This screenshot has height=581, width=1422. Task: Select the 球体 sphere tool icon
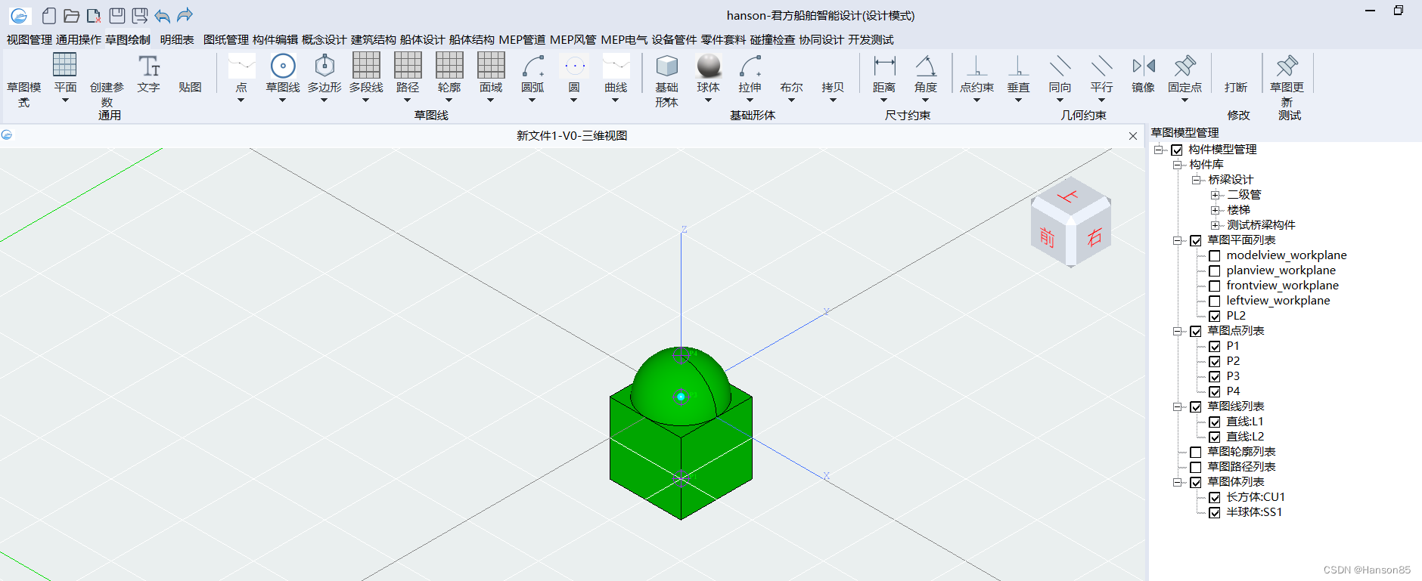click(x=708, y=66)
